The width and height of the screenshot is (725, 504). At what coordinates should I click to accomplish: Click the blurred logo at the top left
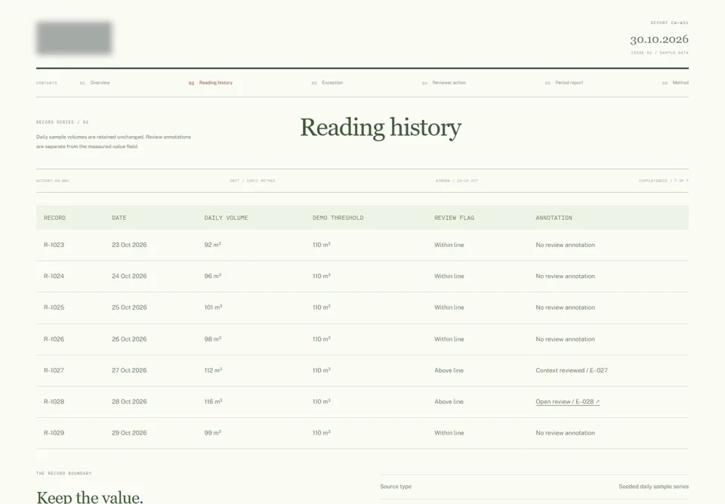pos(74,38)
